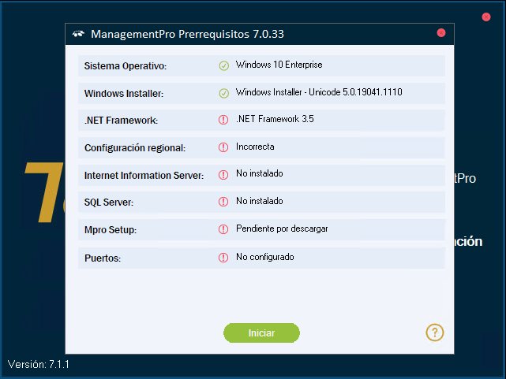
Task: Click 'Windows Installer - Unicode 5.0.19041.1110' value
Action: [319, 92]
